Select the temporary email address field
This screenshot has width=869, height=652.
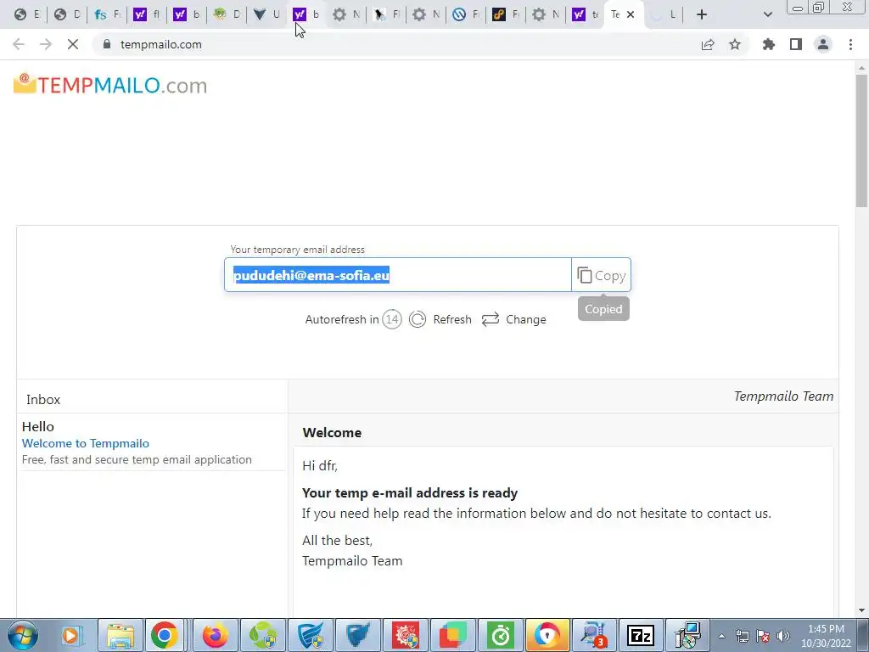point(398,275)
